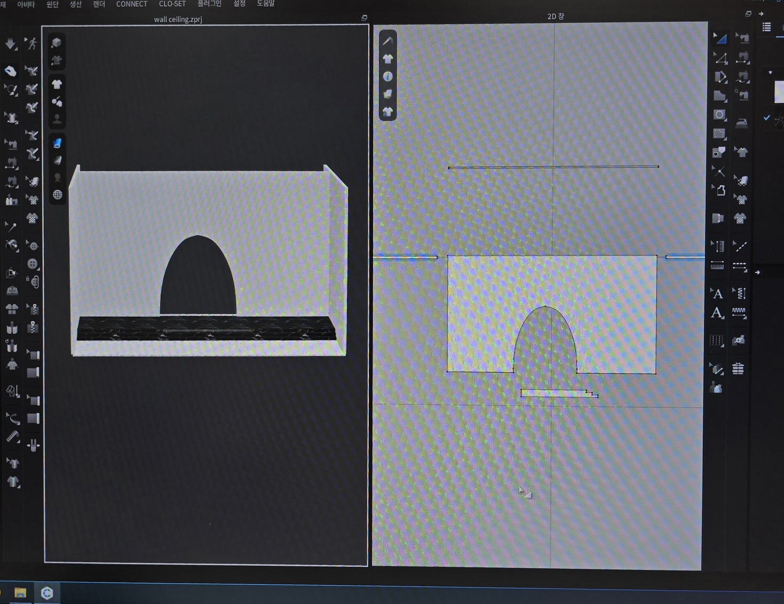The width and height of the screenshot is (784, 604).
Task: Click the Simulate arrow icon
Action: click(x=10, y=44)
